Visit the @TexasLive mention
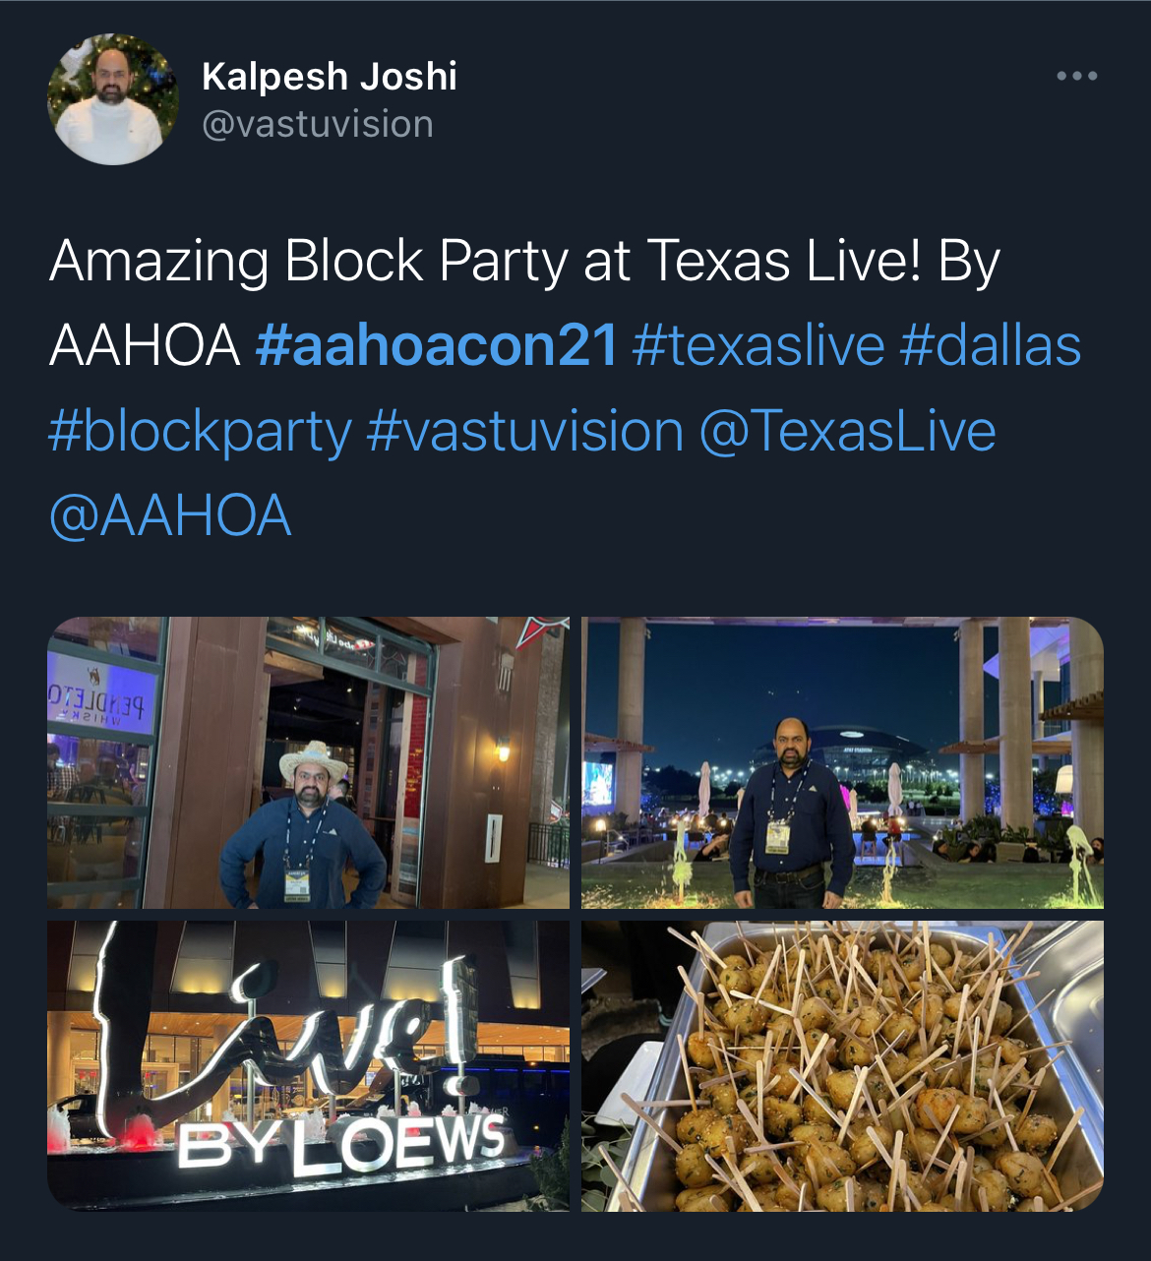Screen dimensions: 1151x1261 pyautogui.click(x=847, y=433)
